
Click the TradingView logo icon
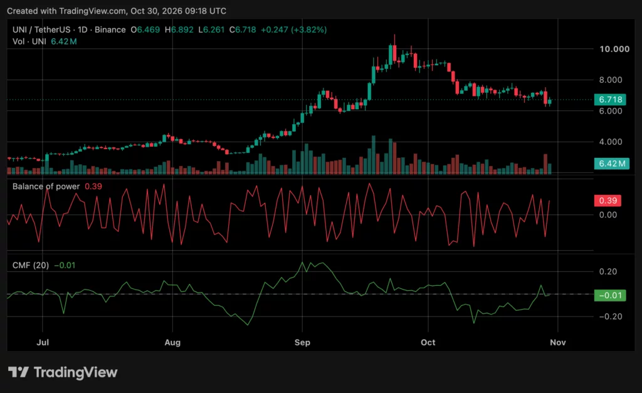(x=18, y=372)
